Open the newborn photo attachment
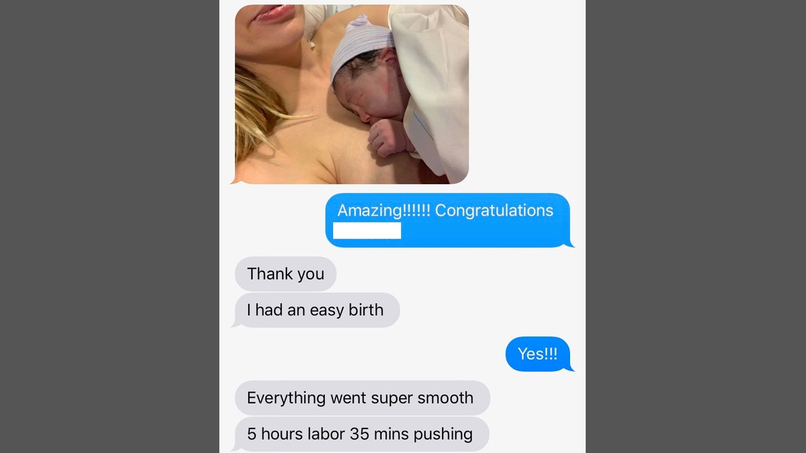Image resolution: width=806 pixels, height=453 pixels. click(351, 94)
